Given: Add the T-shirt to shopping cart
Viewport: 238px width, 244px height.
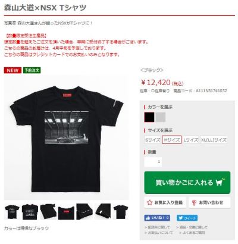Looking at the screenshot, I should [x=187, y=183].
